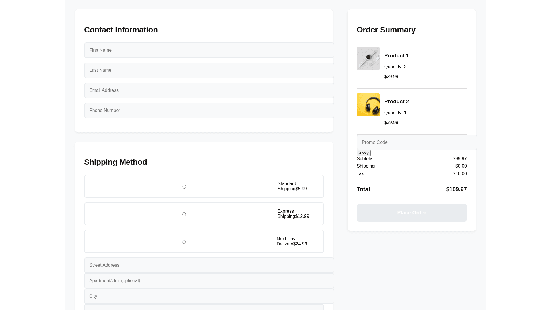Click into the Last Name field
This screenshot has height=310, width=551.
tap(209, 70)
